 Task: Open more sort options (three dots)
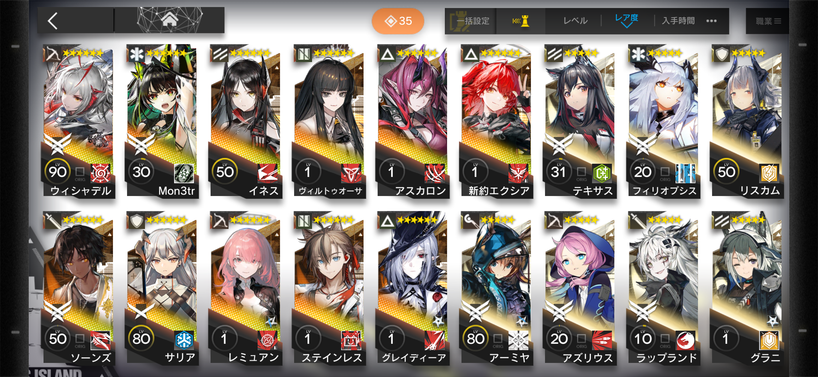coord(711,21)
